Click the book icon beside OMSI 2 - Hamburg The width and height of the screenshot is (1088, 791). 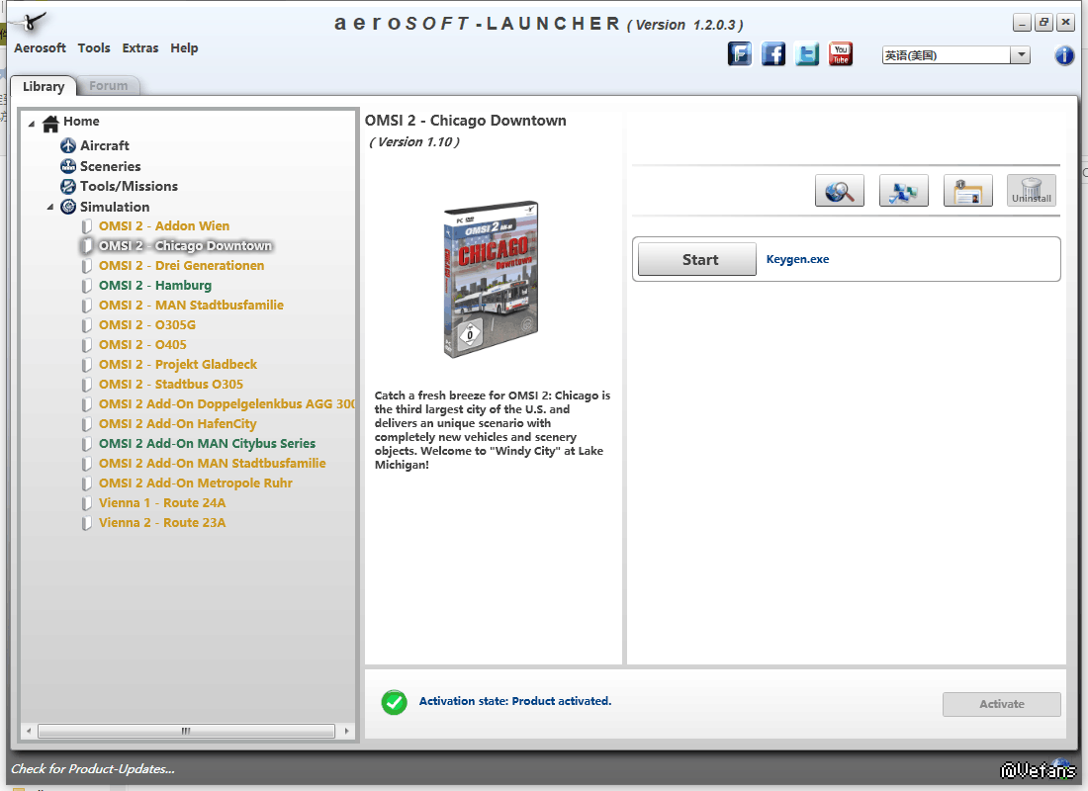point(87,286)
